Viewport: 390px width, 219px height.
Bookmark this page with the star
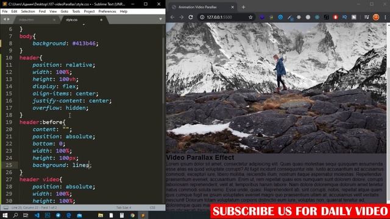pos(250,17)
